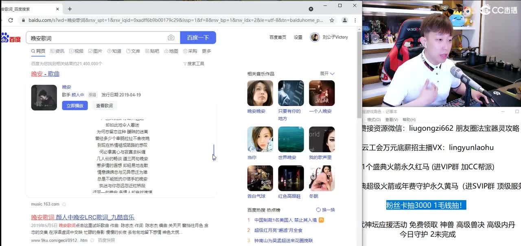Click the address bar lock icon

coord(24,20)
